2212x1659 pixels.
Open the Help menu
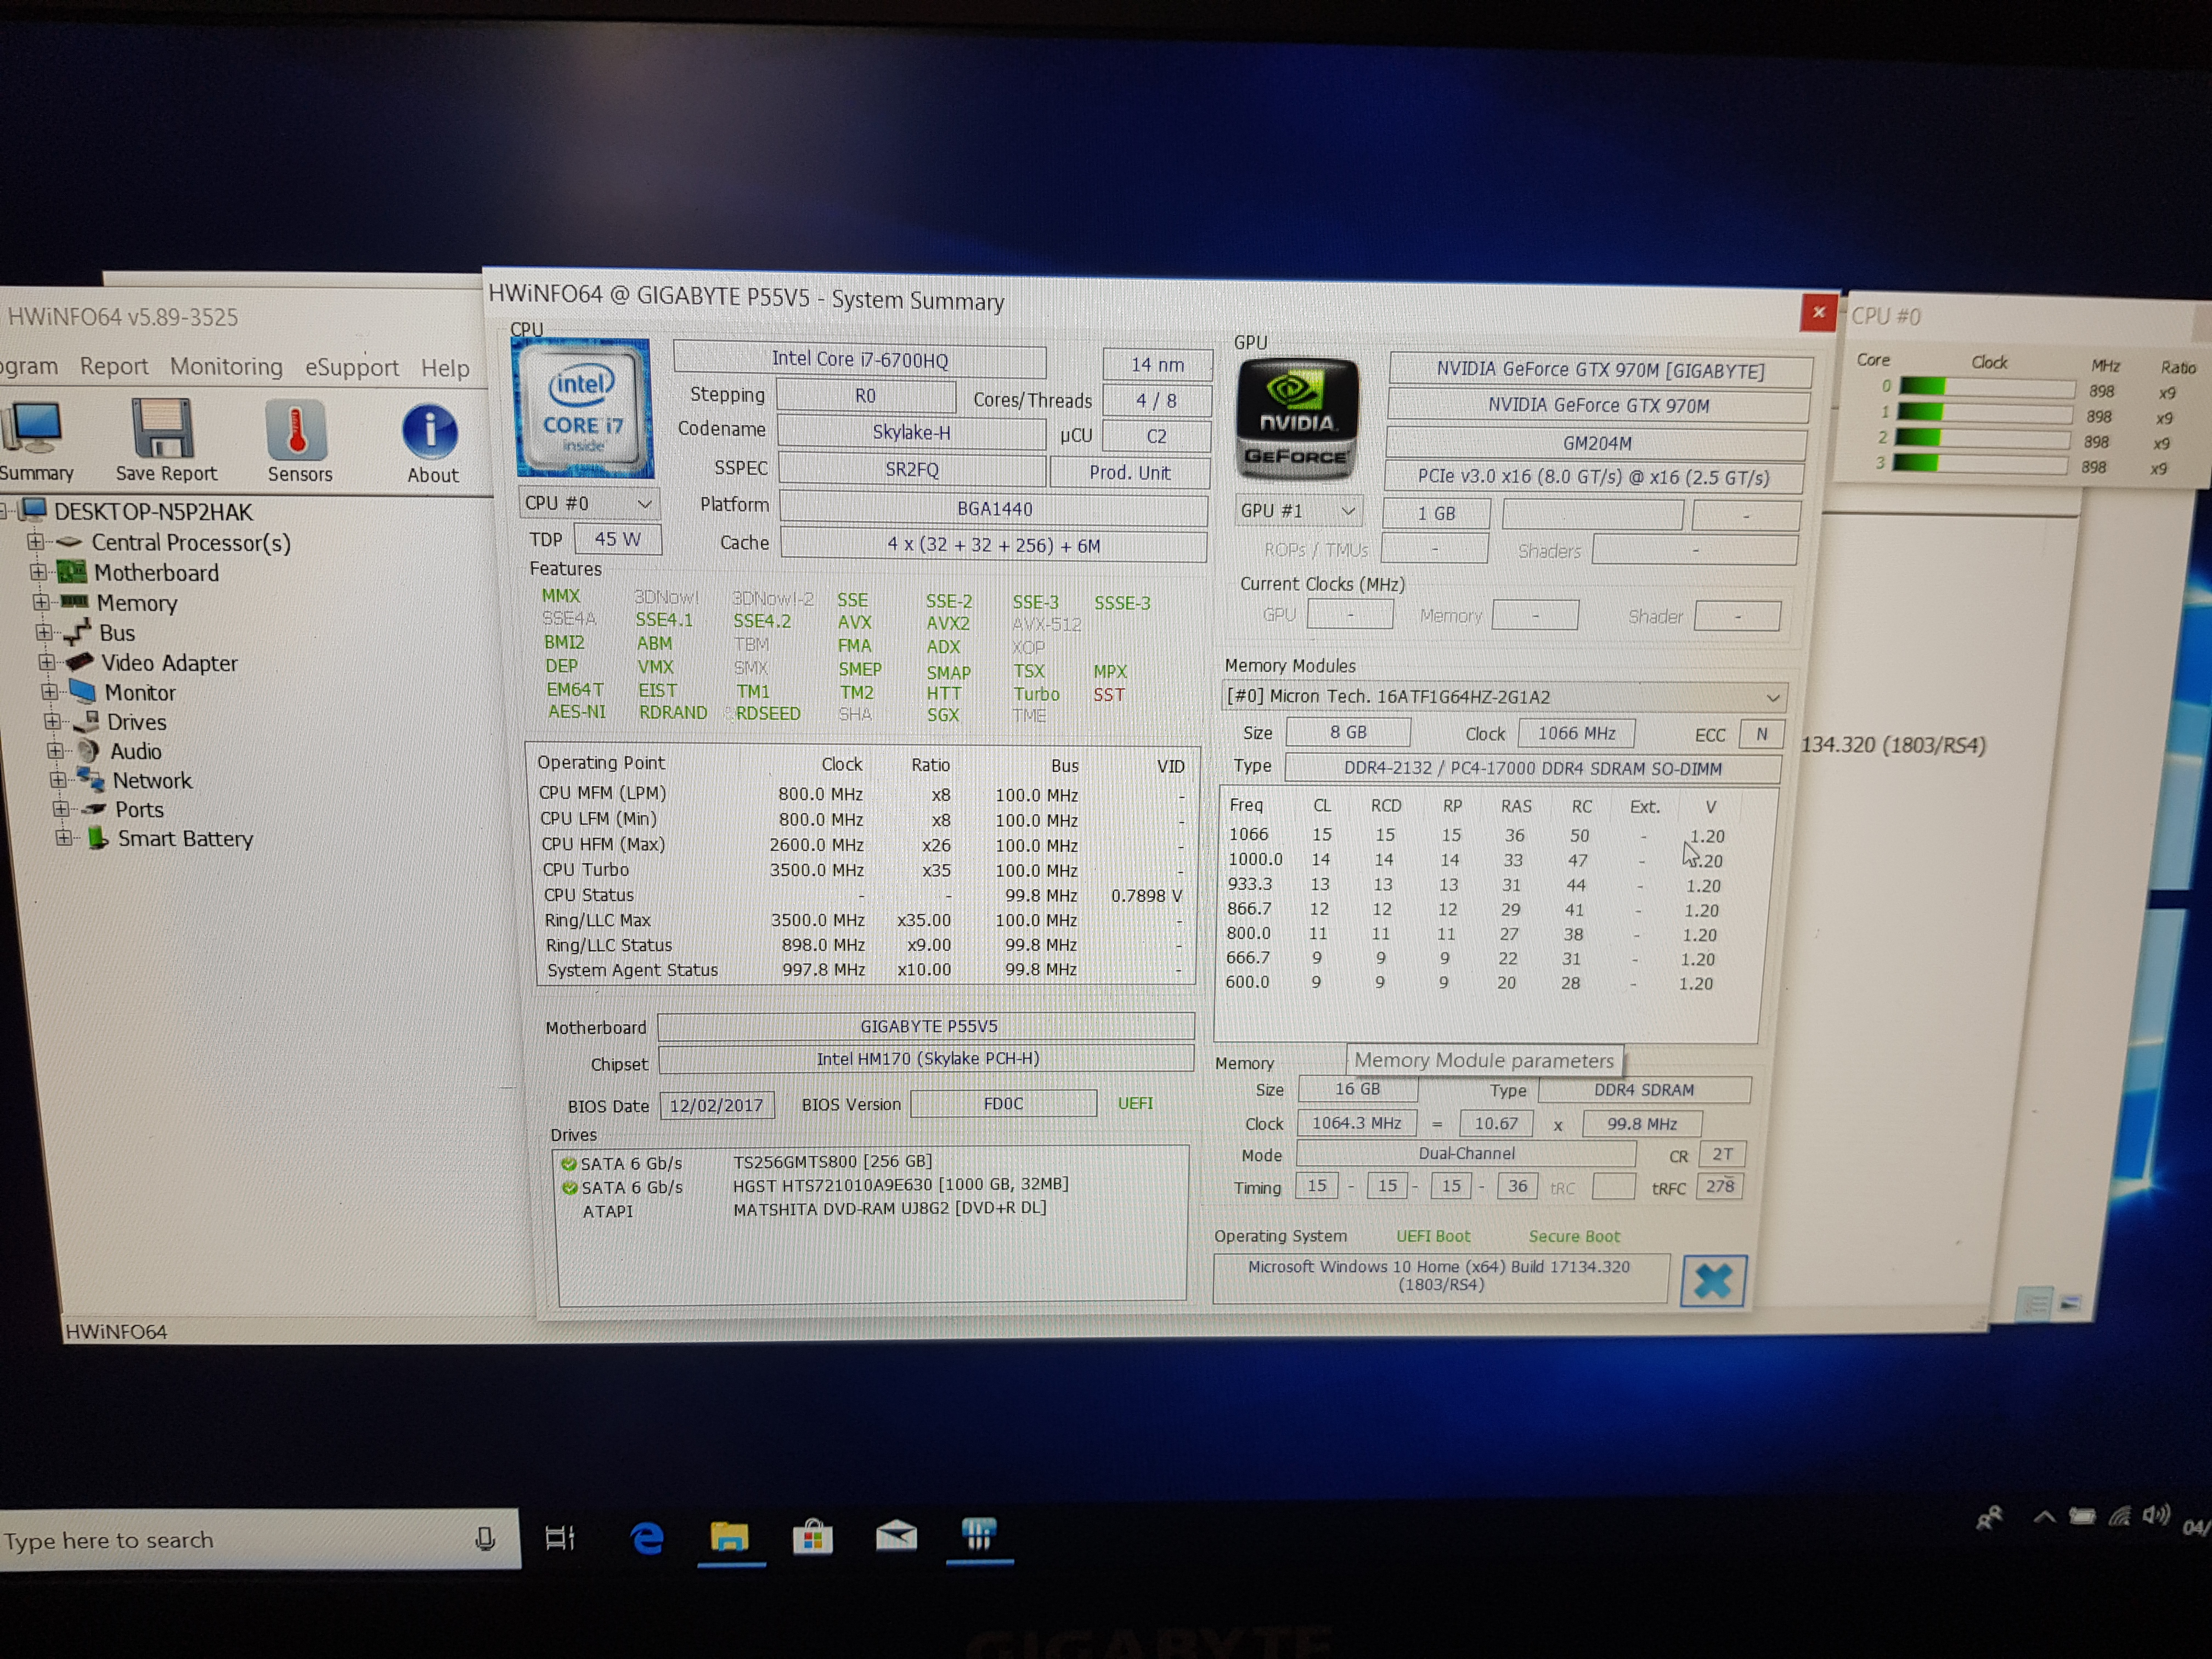(x=445, y=368)
